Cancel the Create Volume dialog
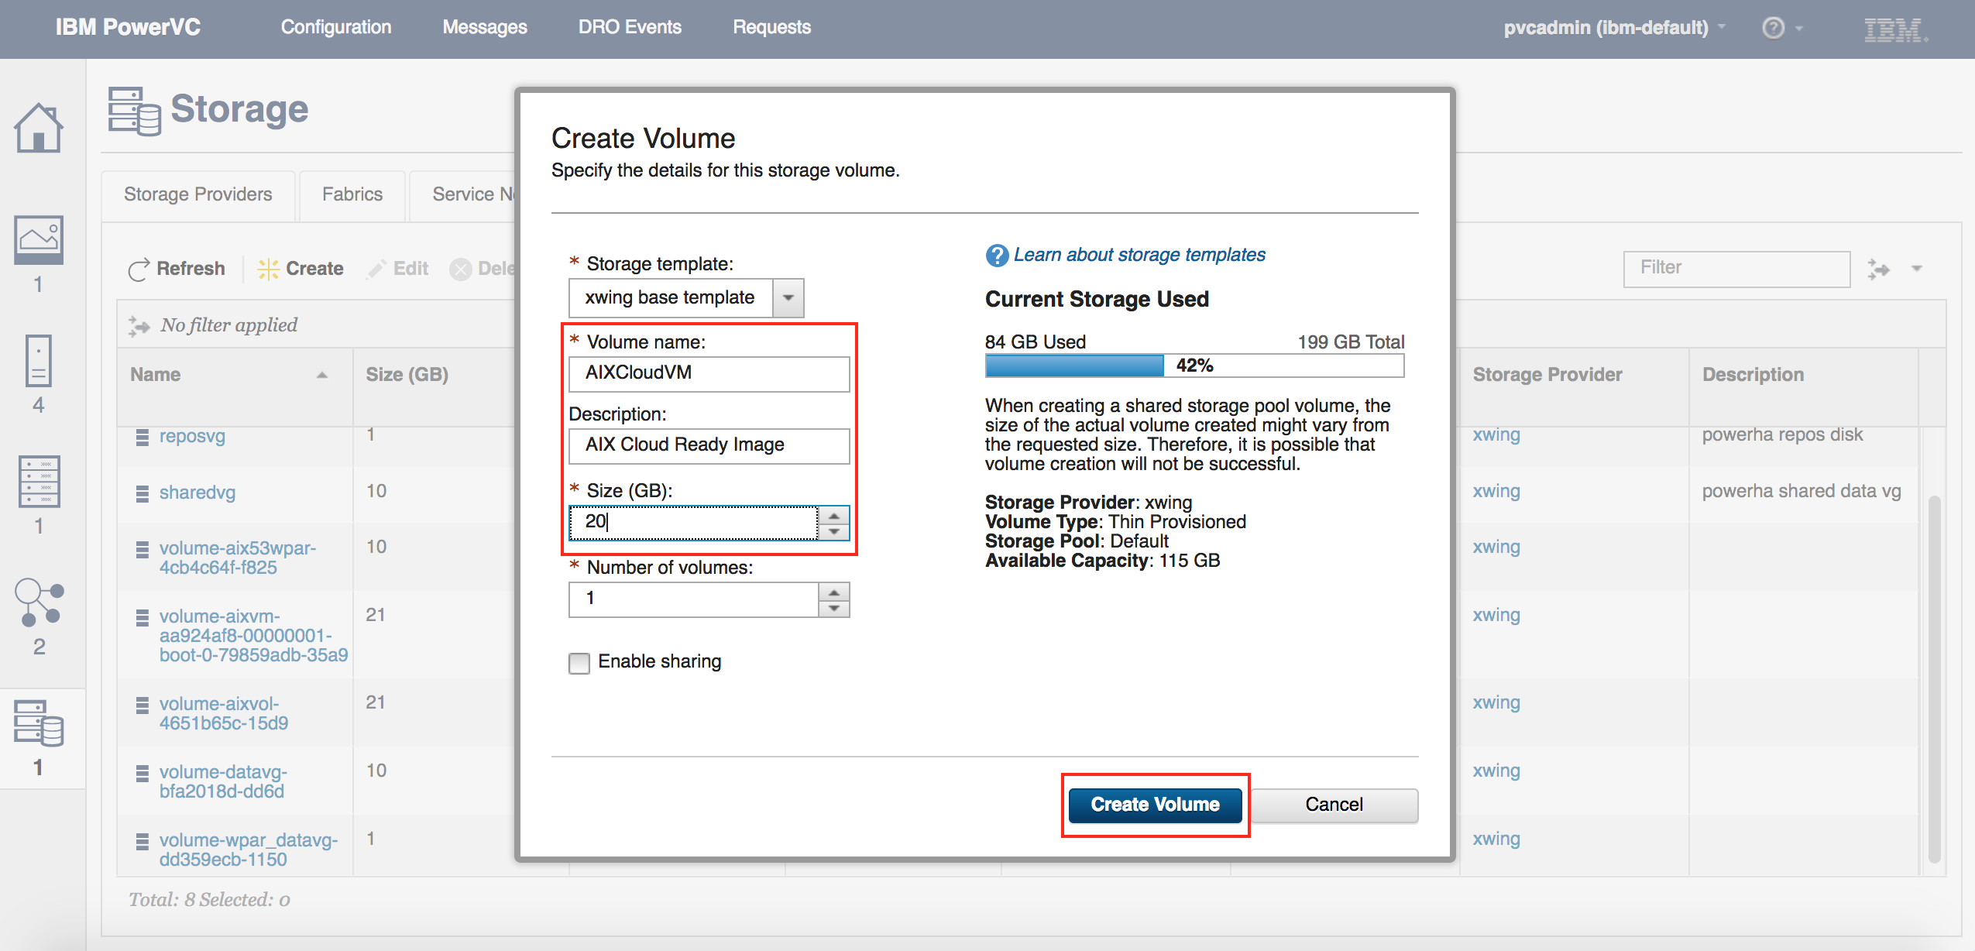Image resolution: width=1975 pixels, height=951 pixels. click(x=1334, y=805)
